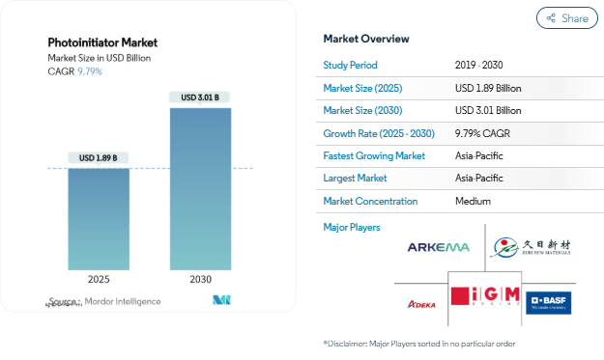604x360 pixels.
Task: Click the Mordor Intelligence logo icon
Action: (221, 299)
